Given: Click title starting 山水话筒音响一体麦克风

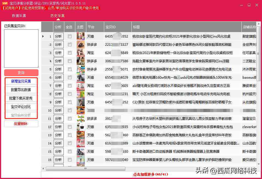Looking at the screenshot, I should click(x=186, y=143).
